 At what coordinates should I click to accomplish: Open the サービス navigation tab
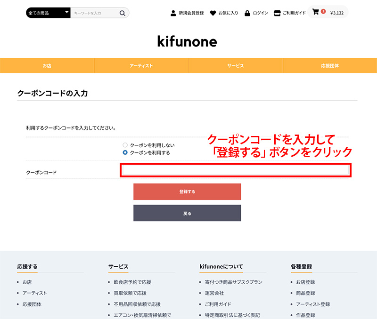pyautogui.click(x=236, y=65)
